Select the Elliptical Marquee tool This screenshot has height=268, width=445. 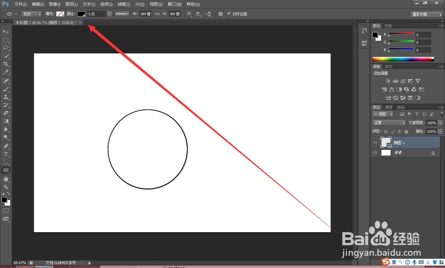(6, 40)
